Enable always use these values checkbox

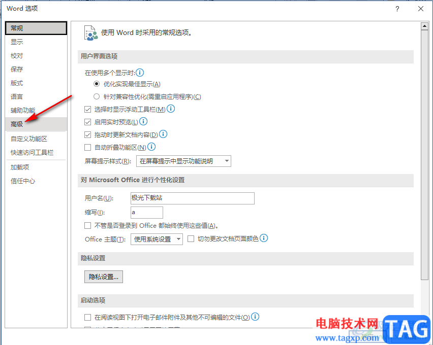click(x=87, y=226)
